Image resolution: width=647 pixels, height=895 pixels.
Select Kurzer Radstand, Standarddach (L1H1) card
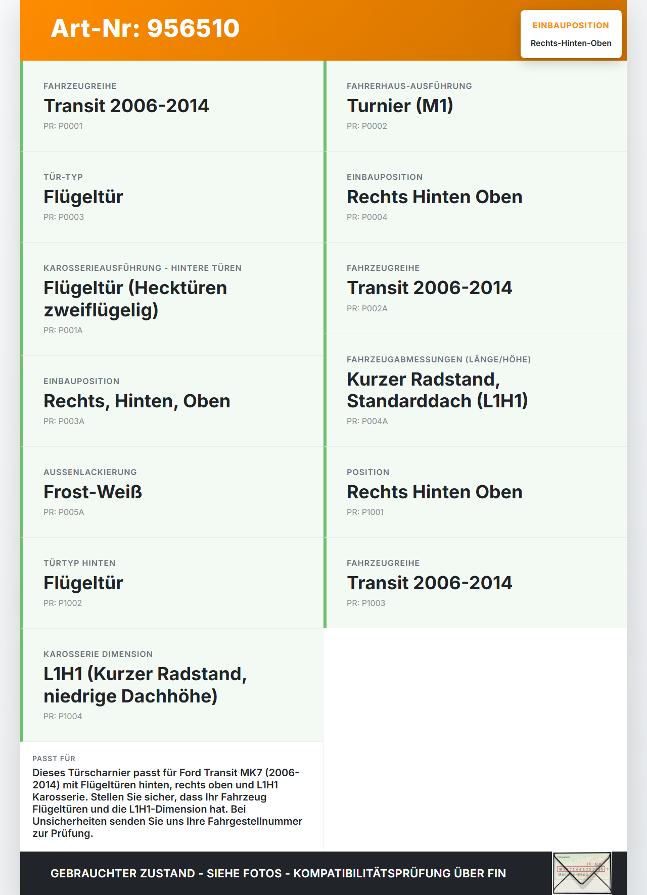click(475, 390)
